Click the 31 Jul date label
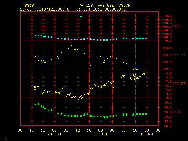The height and width of the screenshot is (141, 188). pyautogui.click(x=146, y=134)
